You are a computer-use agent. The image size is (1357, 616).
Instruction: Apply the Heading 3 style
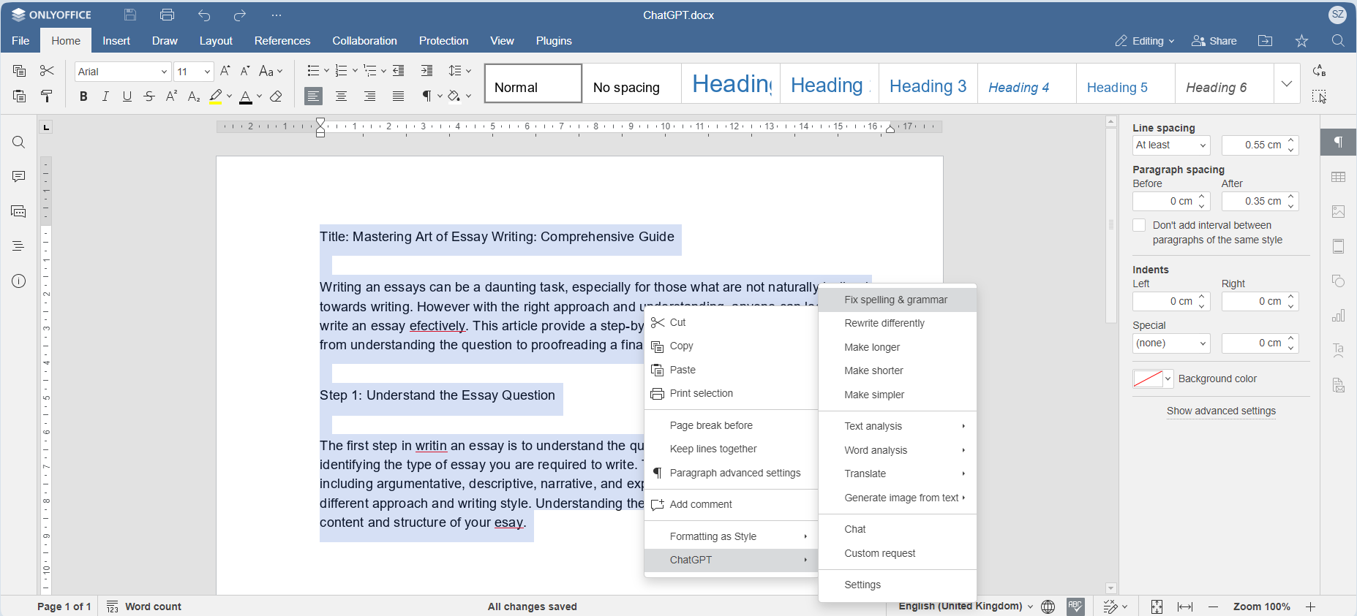click(928, 83)
